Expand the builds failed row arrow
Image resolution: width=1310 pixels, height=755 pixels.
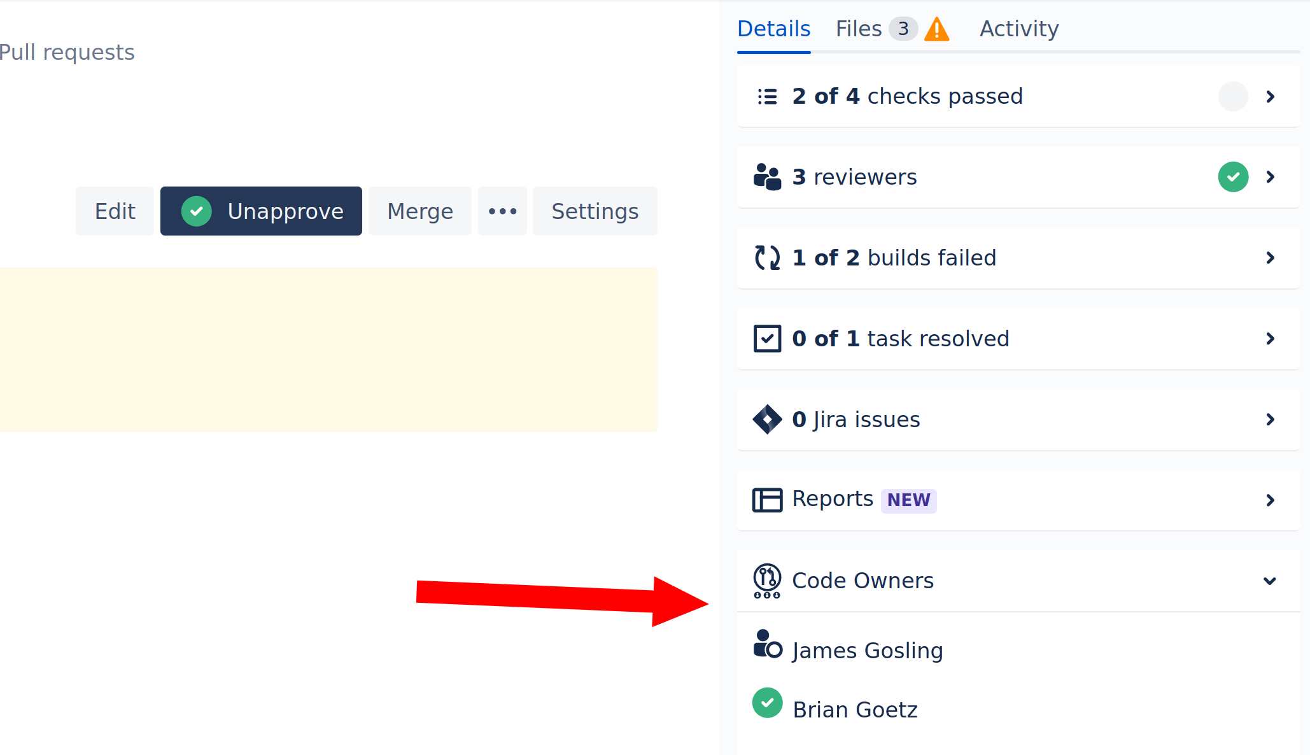[1270, 258]
